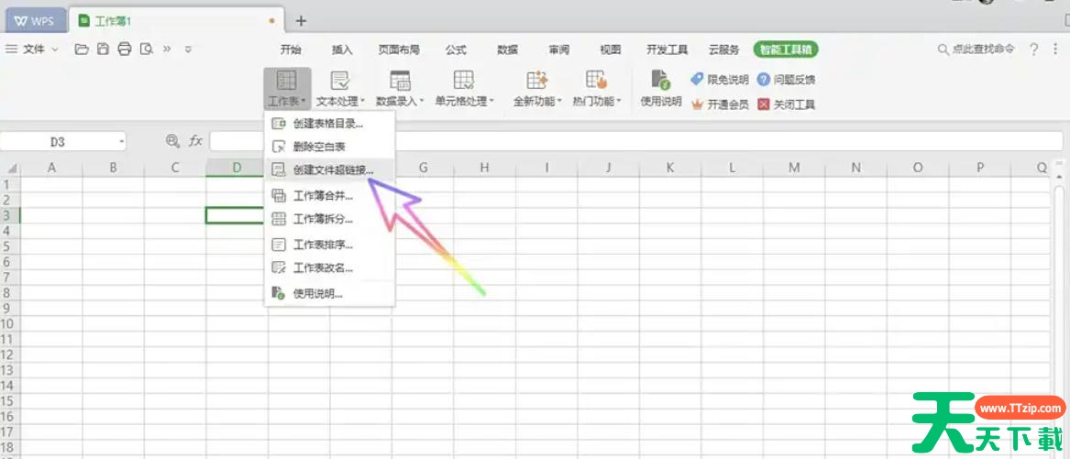Click the icon beside 工作簿合并
The height and width of the screenshot is (459, 1070).
point(279,196)
